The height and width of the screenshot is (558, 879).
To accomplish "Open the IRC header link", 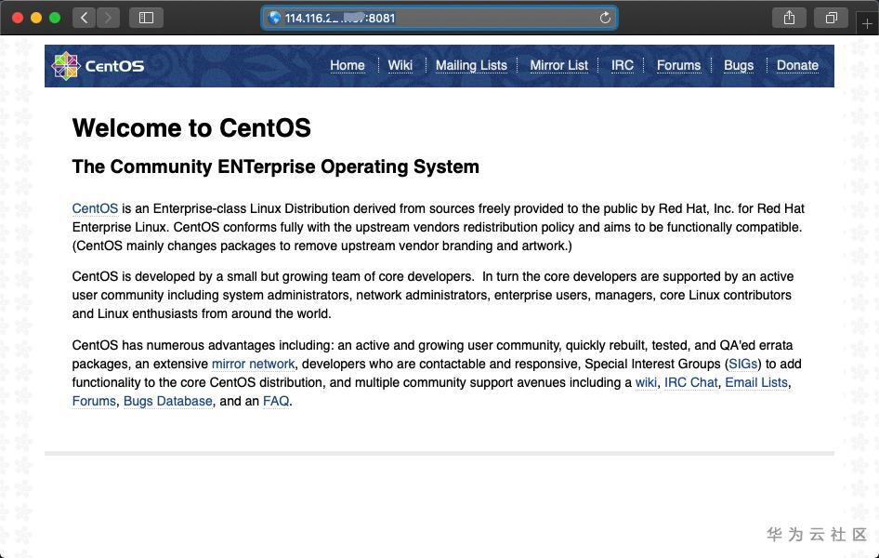I will point(623,66).
